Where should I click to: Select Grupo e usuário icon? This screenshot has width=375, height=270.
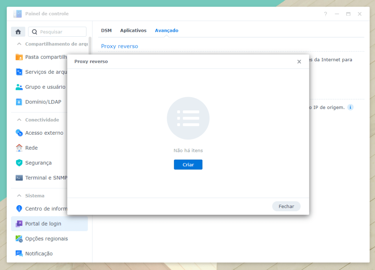pos(19,87)
